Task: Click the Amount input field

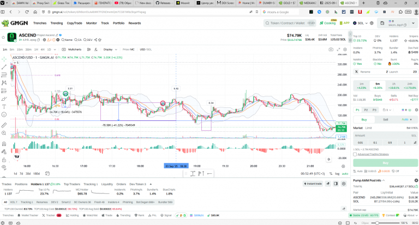Action: coord(386,136)
